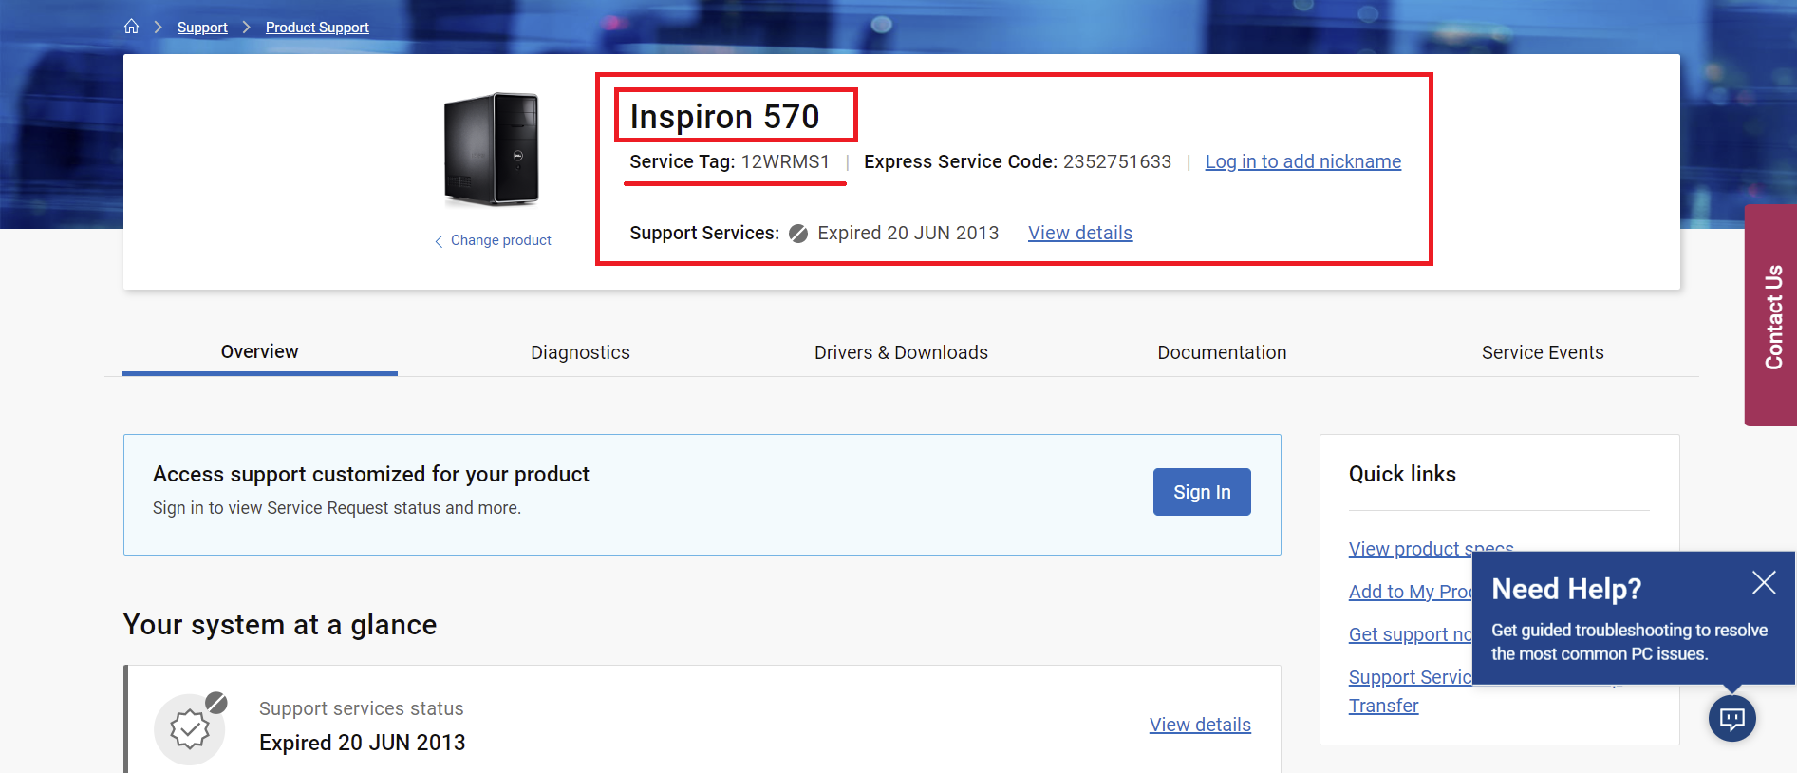Click the chevron icon beside Change product
1797x773 pixels.
click(439, 241)
